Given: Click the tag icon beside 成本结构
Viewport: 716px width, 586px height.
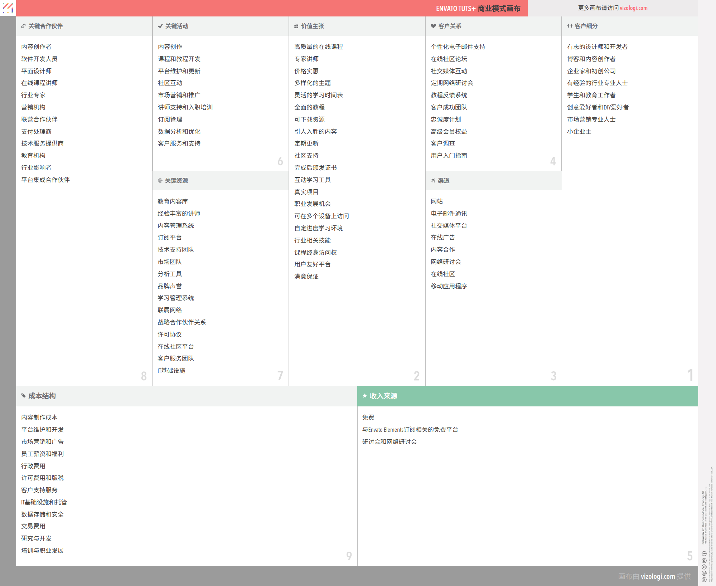Looking at the screenshot, I should coord(24,396).
